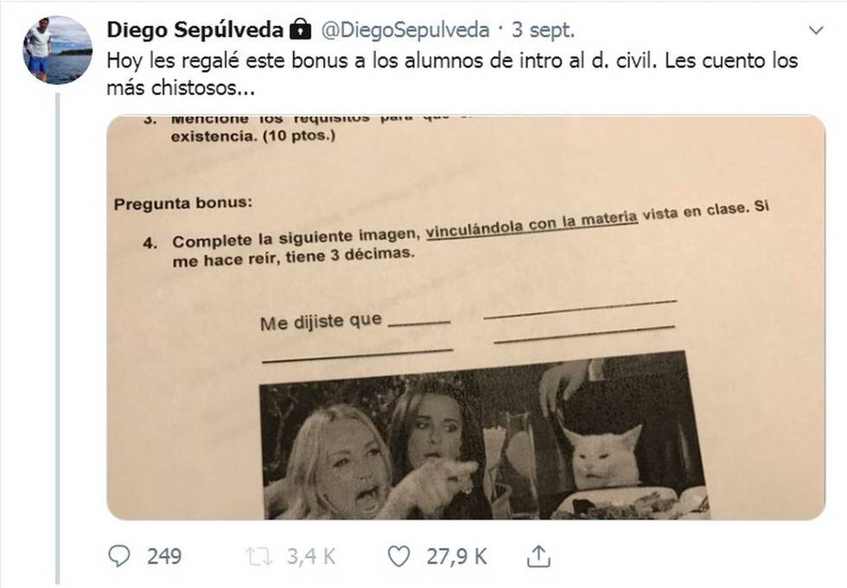Like the tweet with the heart icon

[398, 556]
